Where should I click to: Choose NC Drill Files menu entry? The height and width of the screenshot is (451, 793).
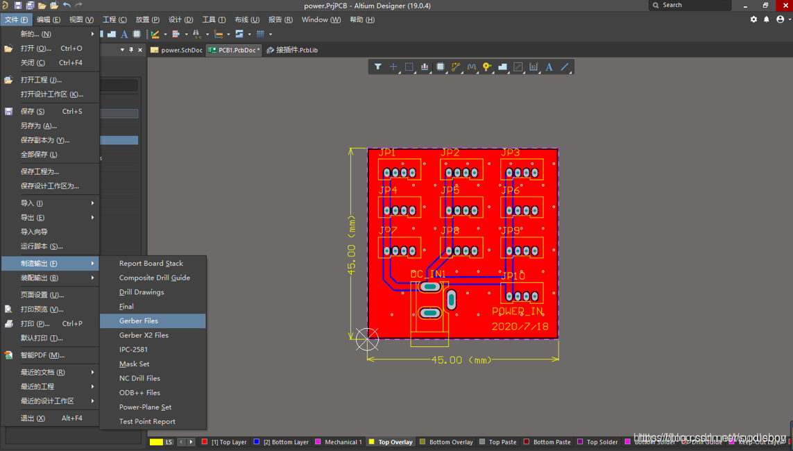[x=153, y=378]
